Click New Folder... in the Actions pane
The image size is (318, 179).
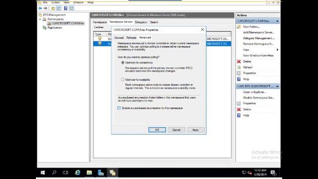coord(251,27)
